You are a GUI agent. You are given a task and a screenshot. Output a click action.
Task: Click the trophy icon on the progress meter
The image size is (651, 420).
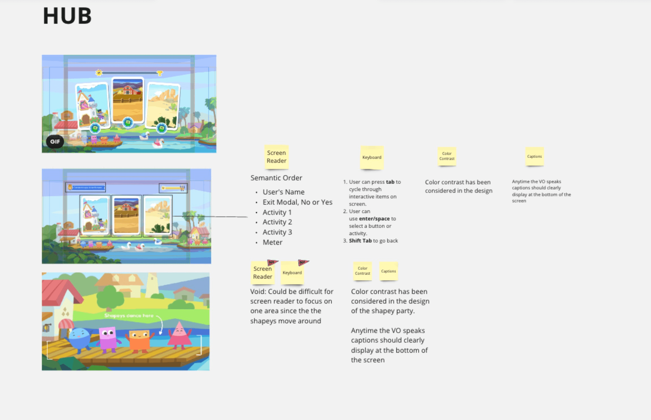pyautogui.click(x=160, y=73)
